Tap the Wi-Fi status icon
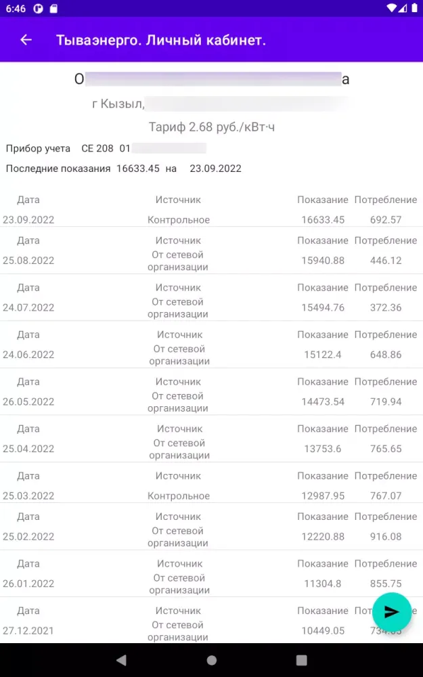Image resolution: width=423 pixels, height=677 pixels. (x=392, y=9)
